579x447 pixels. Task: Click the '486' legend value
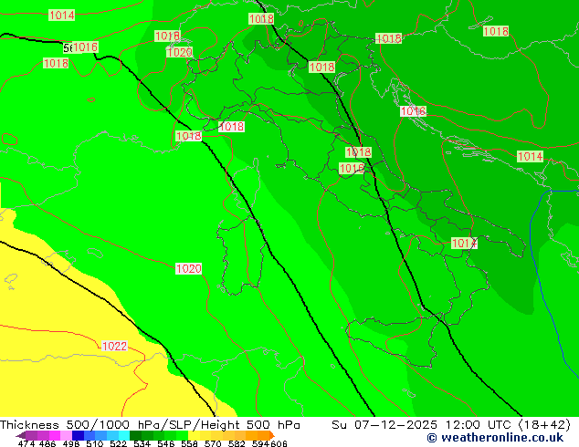tap(47, 443)
